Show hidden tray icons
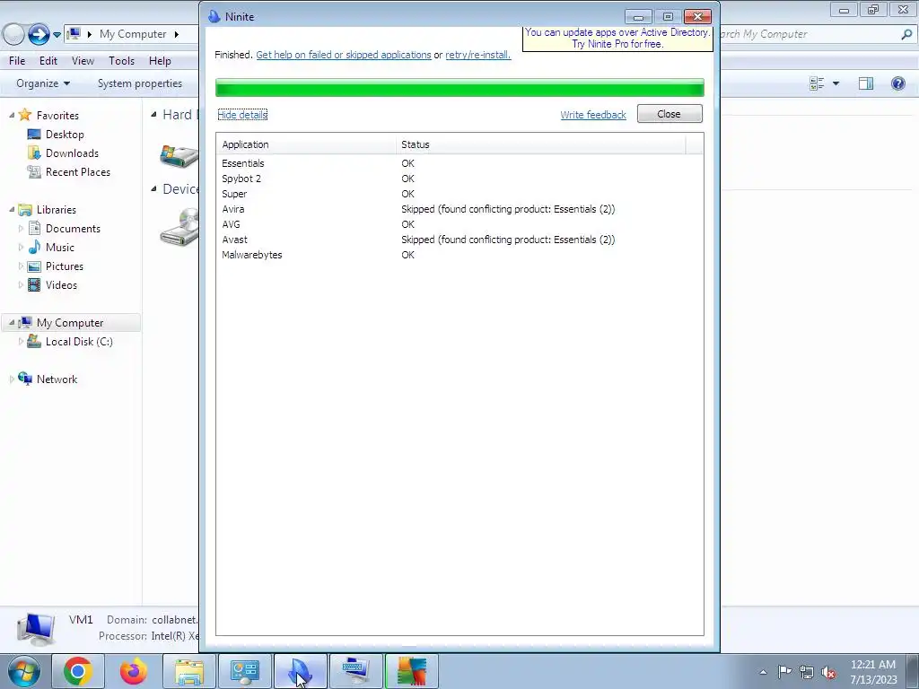The height and width of the screenshot is (689, 919). [763, 672]
